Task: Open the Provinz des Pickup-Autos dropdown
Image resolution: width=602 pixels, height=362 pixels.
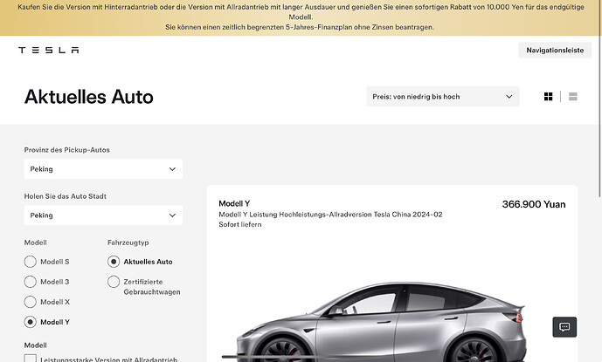Action: click(103, 169)
